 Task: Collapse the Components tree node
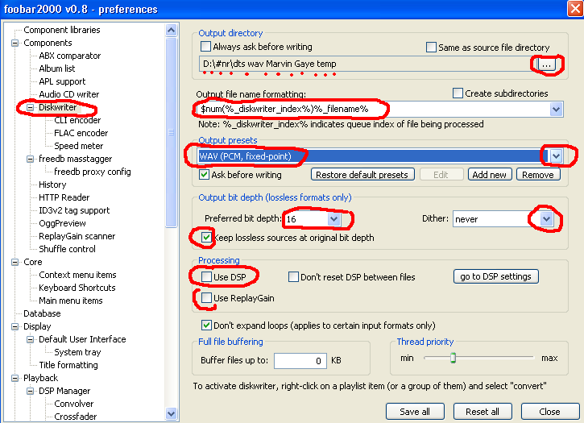[x=14, y=43]
